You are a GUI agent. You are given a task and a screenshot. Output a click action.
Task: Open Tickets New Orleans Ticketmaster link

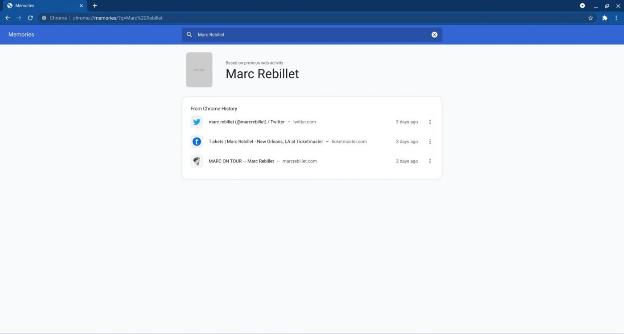(x=266, y=142)
